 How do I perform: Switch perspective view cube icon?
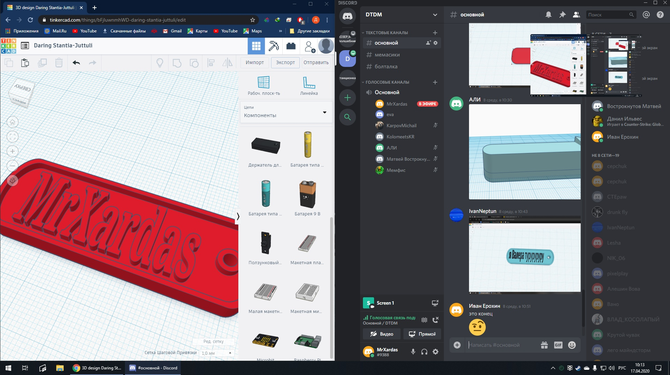13,180
